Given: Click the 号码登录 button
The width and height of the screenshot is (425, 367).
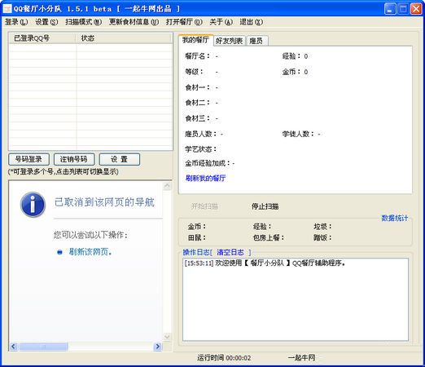Looking at the screenshot, I should click(28, 159).
